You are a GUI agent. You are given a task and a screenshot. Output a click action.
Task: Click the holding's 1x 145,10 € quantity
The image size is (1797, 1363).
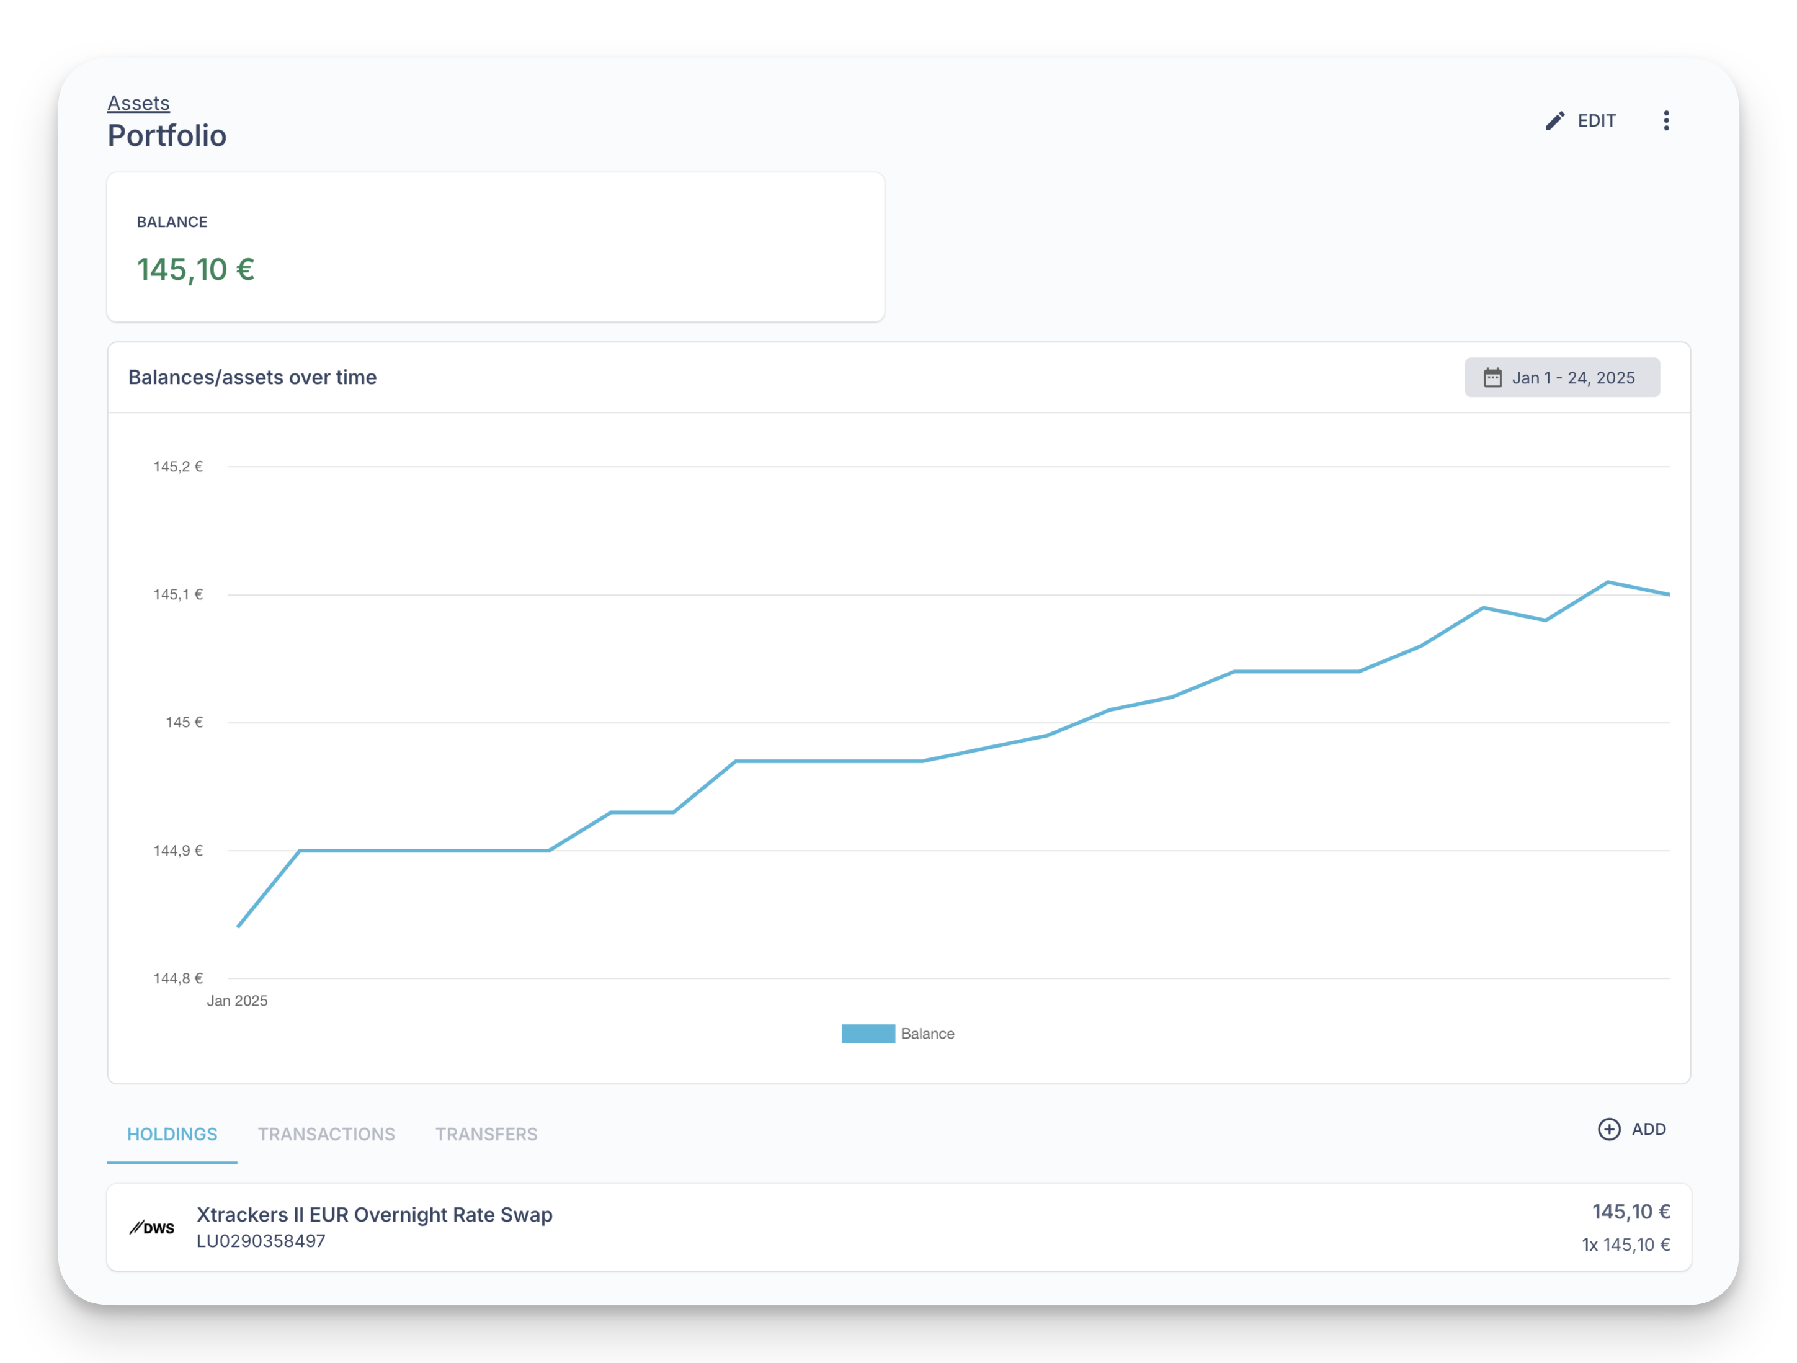pyautogui.click(x=1626, y=1245)
